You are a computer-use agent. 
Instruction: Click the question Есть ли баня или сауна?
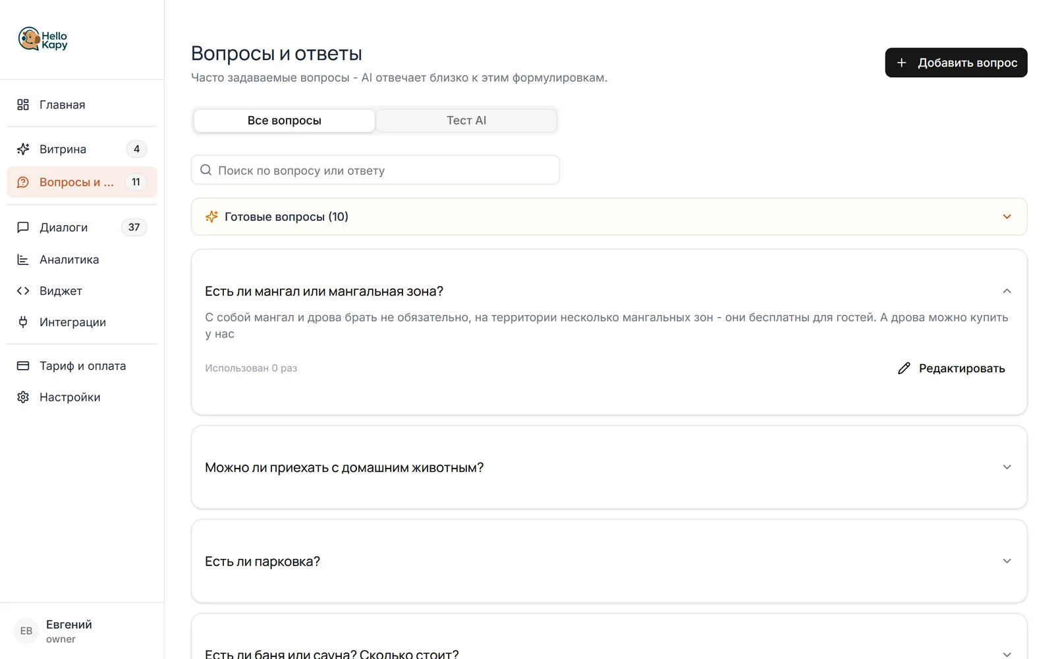(331, 654)
